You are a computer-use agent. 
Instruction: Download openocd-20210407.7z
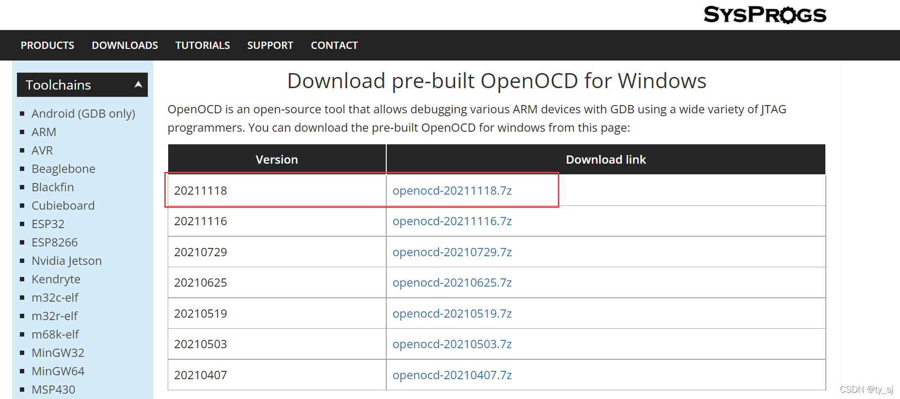click(x=452, y=375)
